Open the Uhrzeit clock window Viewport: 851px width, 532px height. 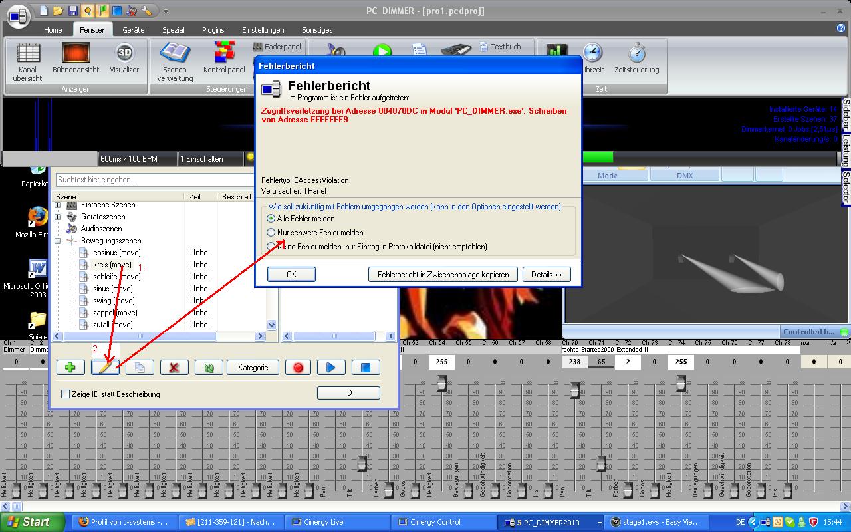click(x=592, y=59)
